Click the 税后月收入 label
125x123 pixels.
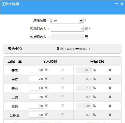pyautogui.click(x=39, y=37)
